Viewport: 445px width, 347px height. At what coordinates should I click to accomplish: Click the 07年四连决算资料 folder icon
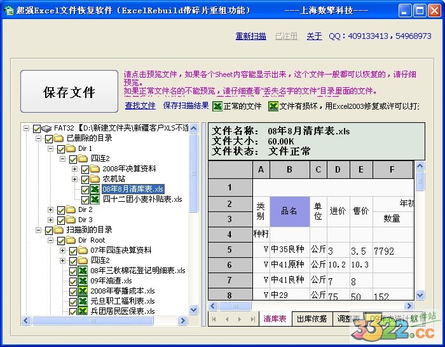tap(83, 250)
